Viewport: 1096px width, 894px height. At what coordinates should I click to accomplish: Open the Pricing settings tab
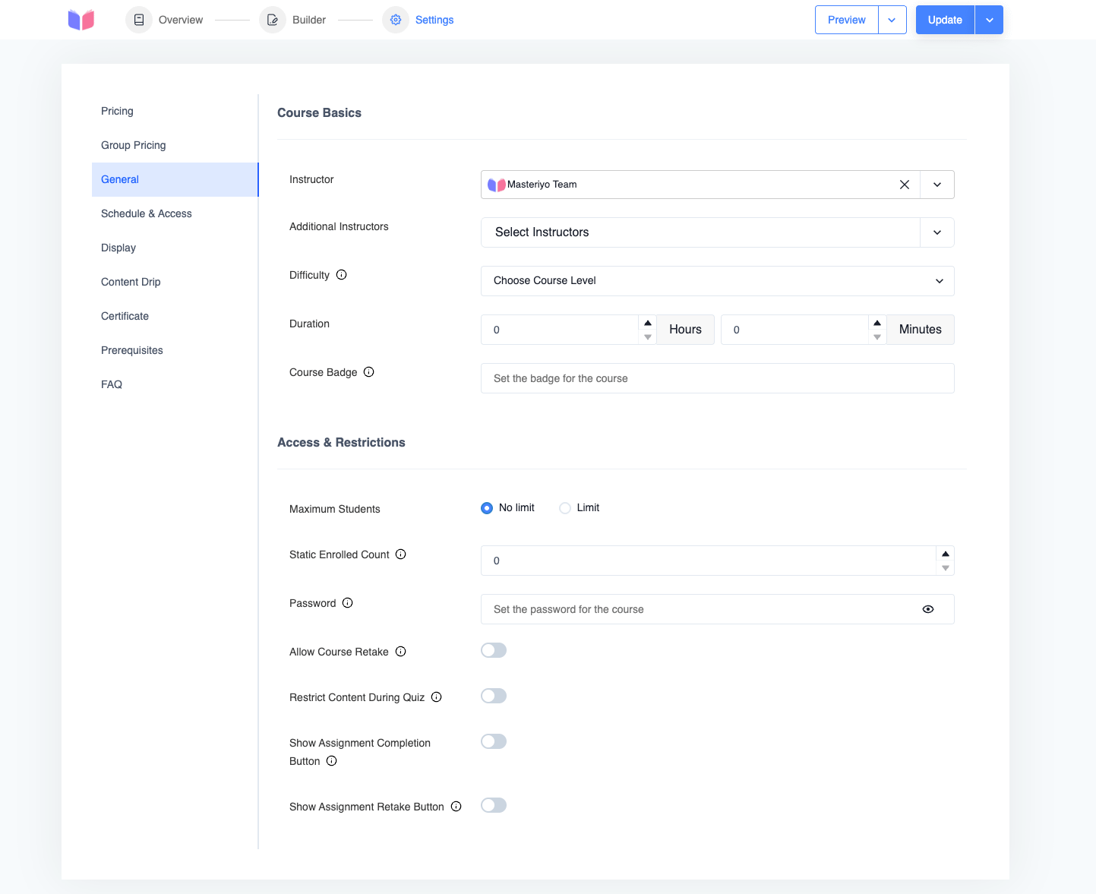point(175,111)
